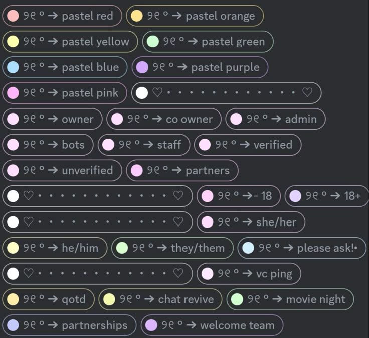Select the 18+ age role
Screen dimensions: 369x338
click(x=327, y=196)
